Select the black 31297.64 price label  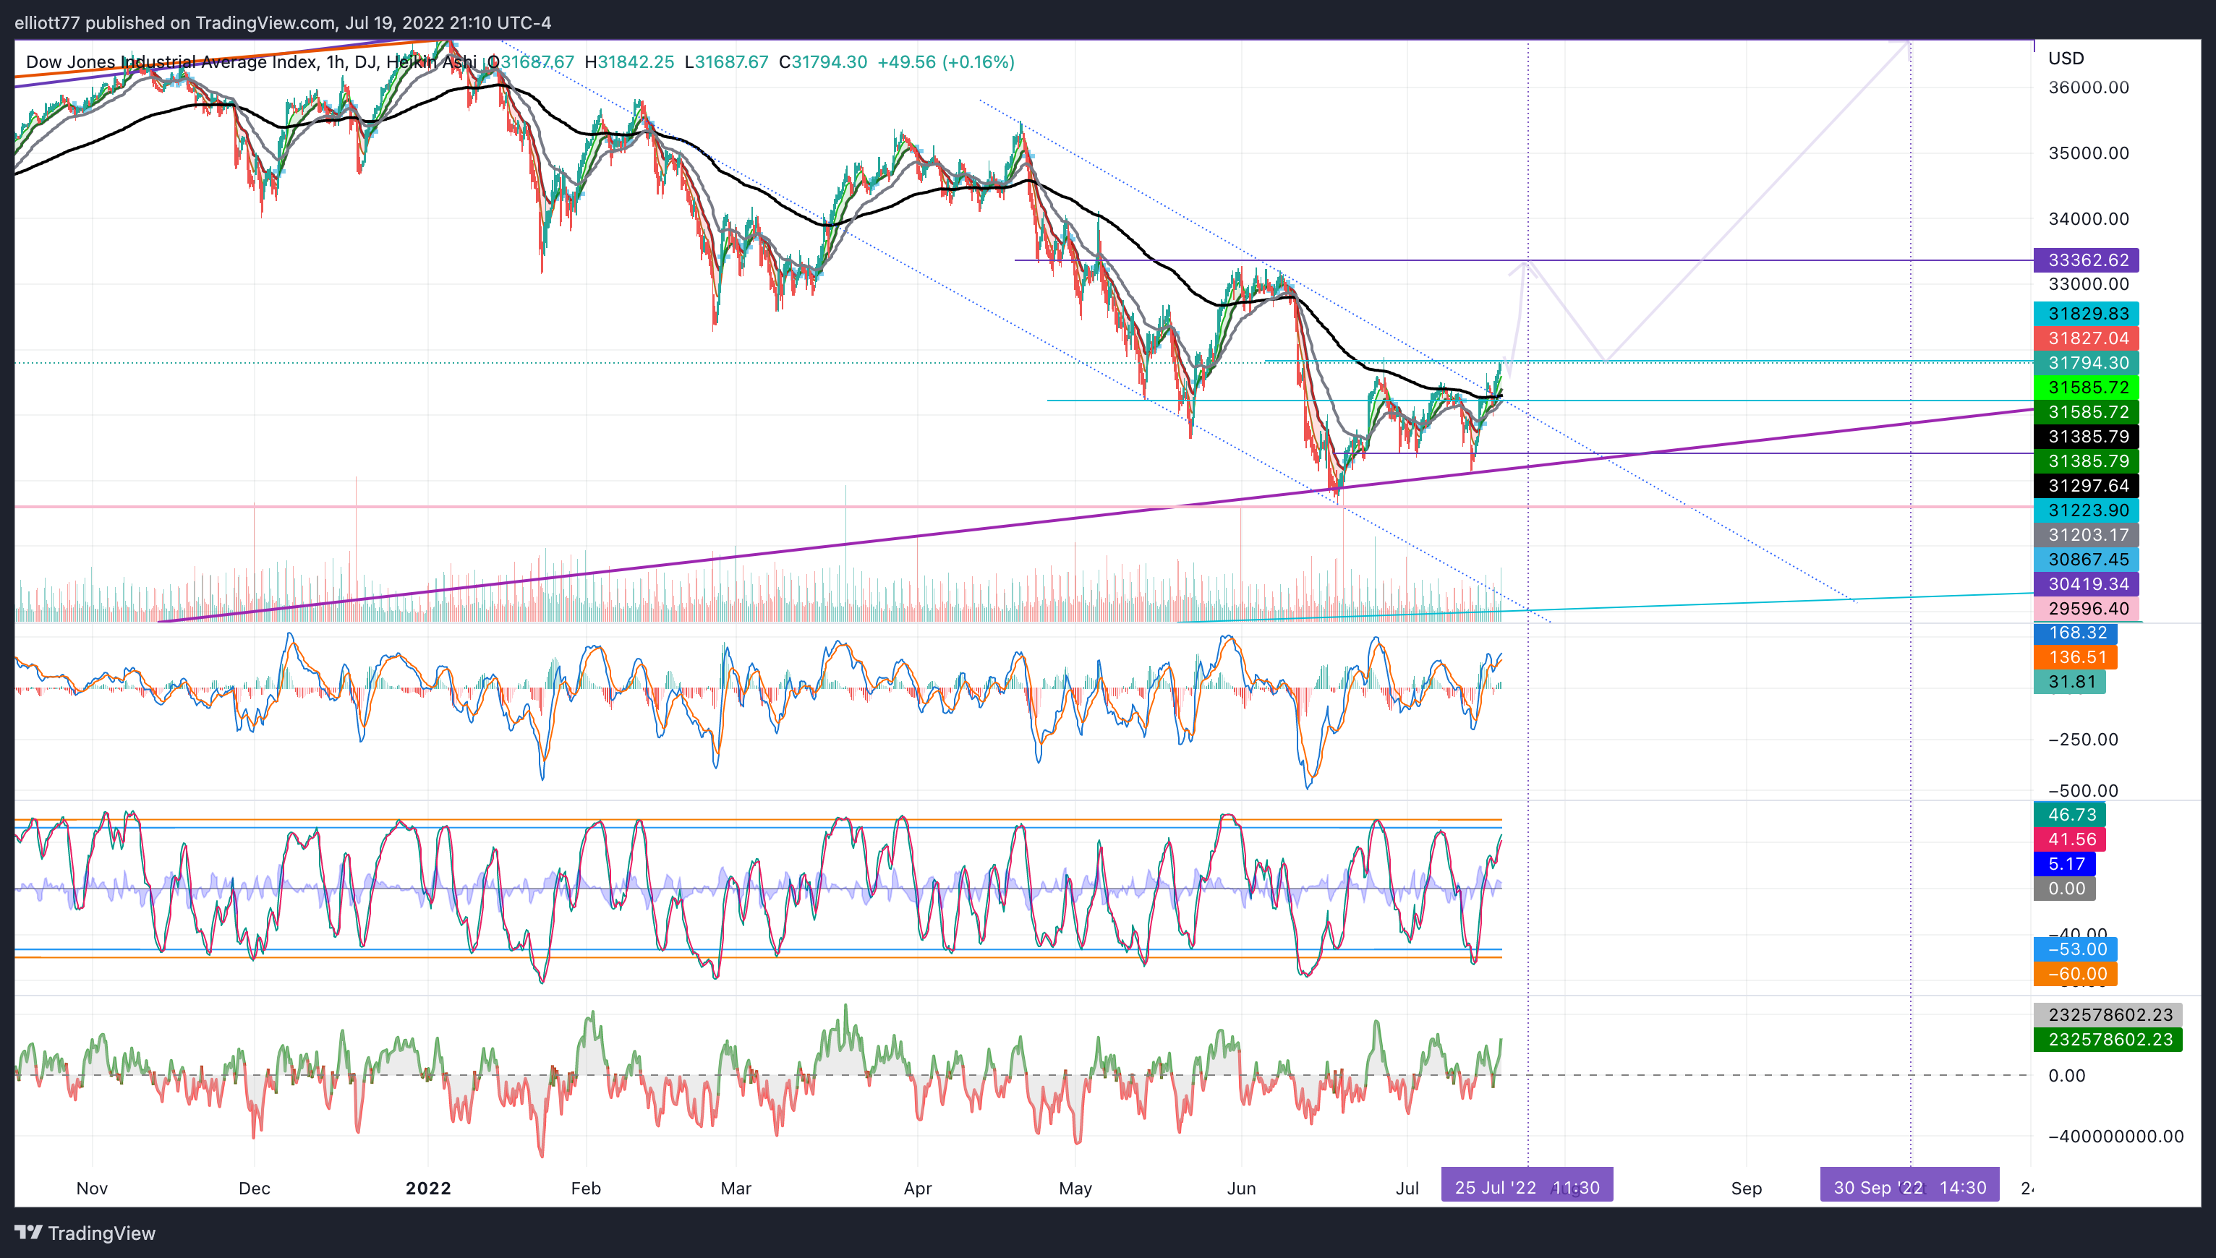coord(2087,486)
